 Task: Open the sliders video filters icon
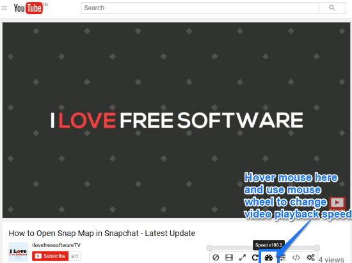(283, 258)
